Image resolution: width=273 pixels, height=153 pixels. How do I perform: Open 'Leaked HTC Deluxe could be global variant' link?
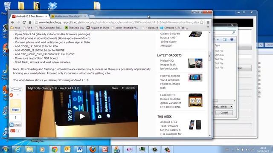(171, 101)
